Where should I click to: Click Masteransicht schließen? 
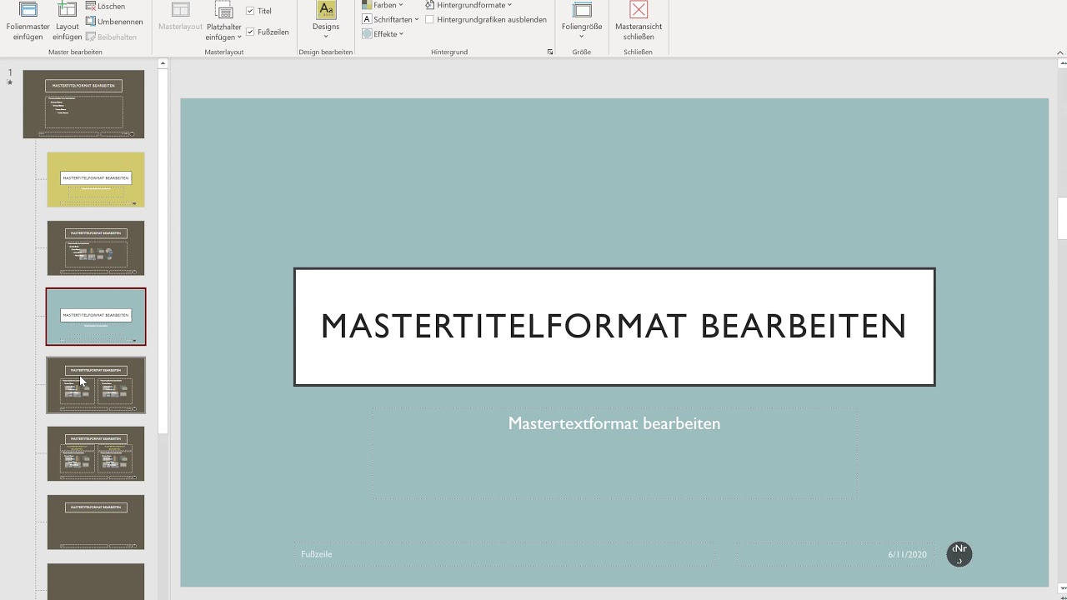click(x=639, y=21)
